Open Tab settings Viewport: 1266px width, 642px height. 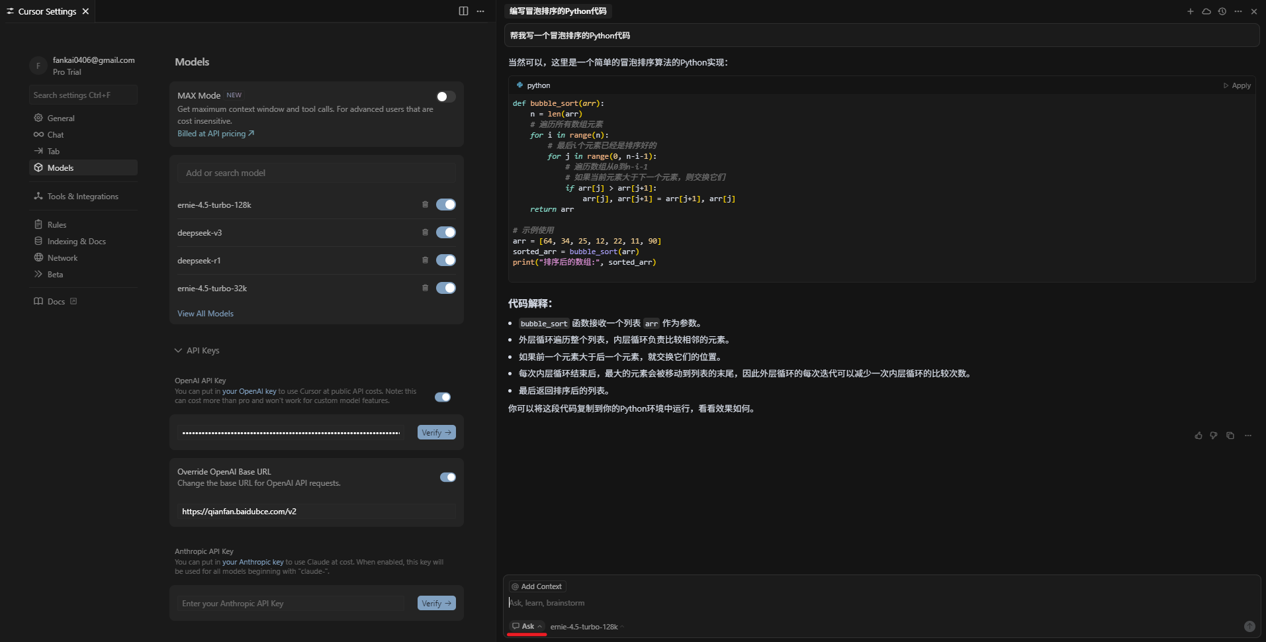(83, 151)
